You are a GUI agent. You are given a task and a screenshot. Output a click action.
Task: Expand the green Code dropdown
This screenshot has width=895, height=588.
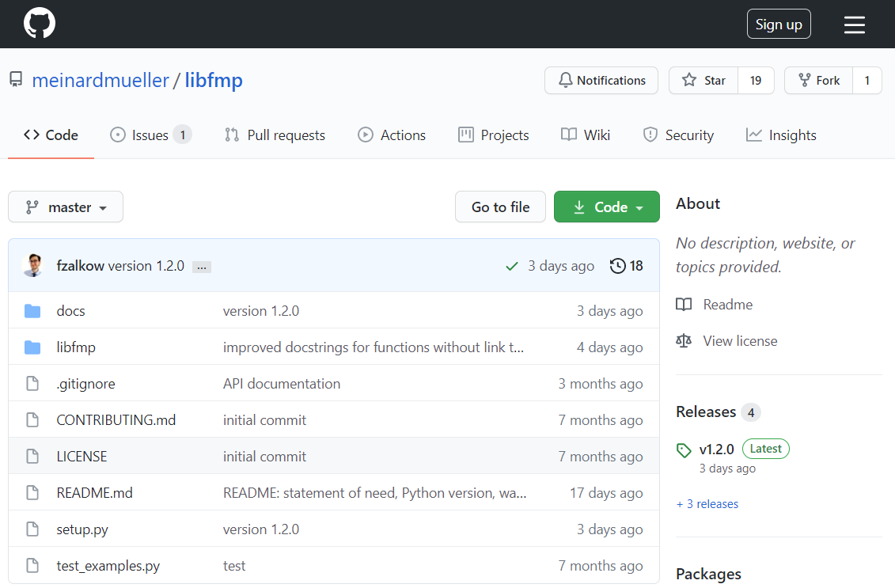click(606, 207)
